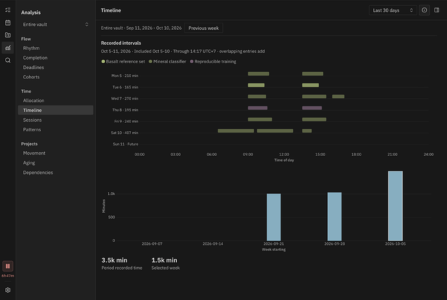Open the Deadlines analysis page
The image size is (447, 300).
(56, 67)
